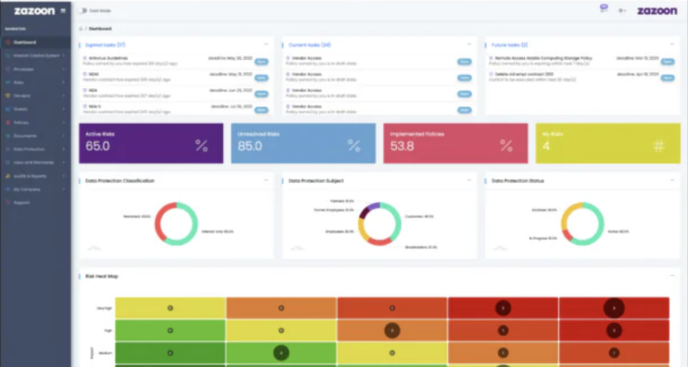Open the Antivirus Guidelines expired task
Viewport: 688px width, 367px height.
coord(261,62)
